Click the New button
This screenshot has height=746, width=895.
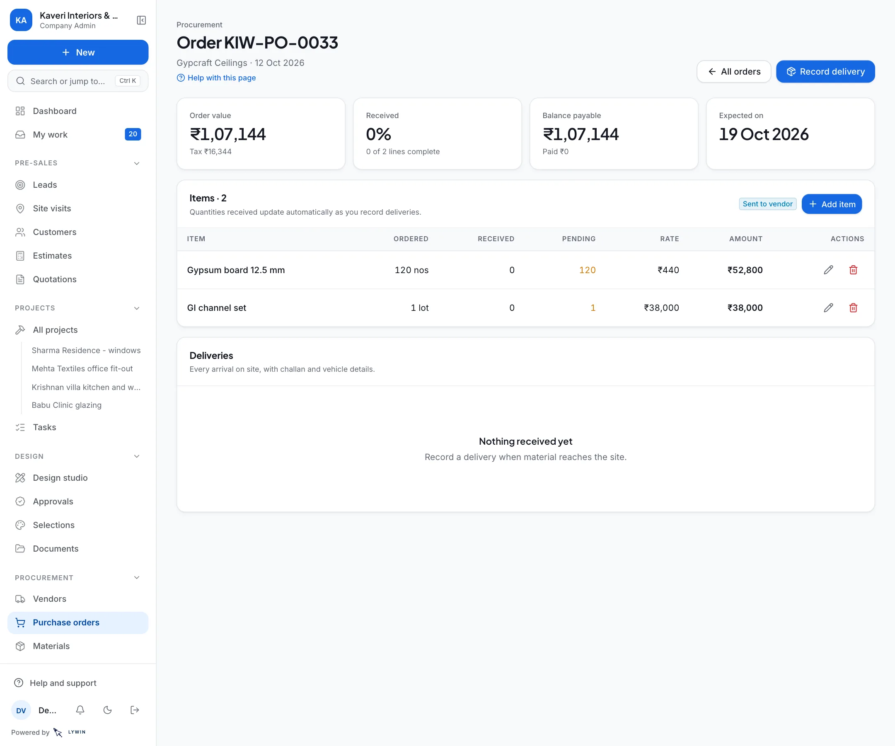coord(78,52)
